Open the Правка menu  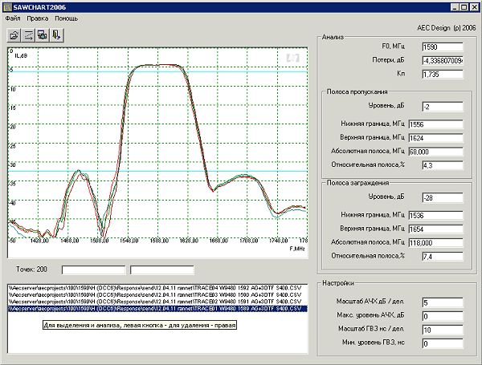point(37,17)
